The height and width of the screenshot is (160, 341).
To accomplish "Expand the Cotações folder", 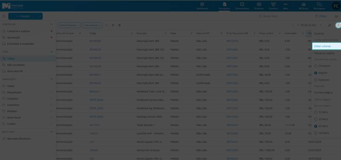I will pos(52,99).
